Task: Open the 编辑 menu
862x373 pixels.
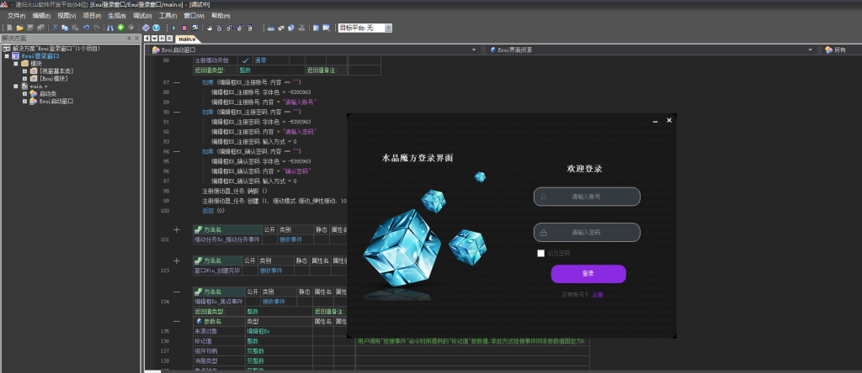Action: tap(41, 16)
